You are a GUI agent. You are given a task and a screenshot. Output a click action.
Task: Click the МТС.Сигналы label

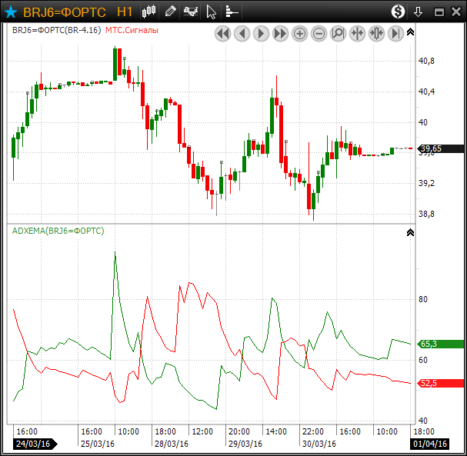[x=132, y=32]
